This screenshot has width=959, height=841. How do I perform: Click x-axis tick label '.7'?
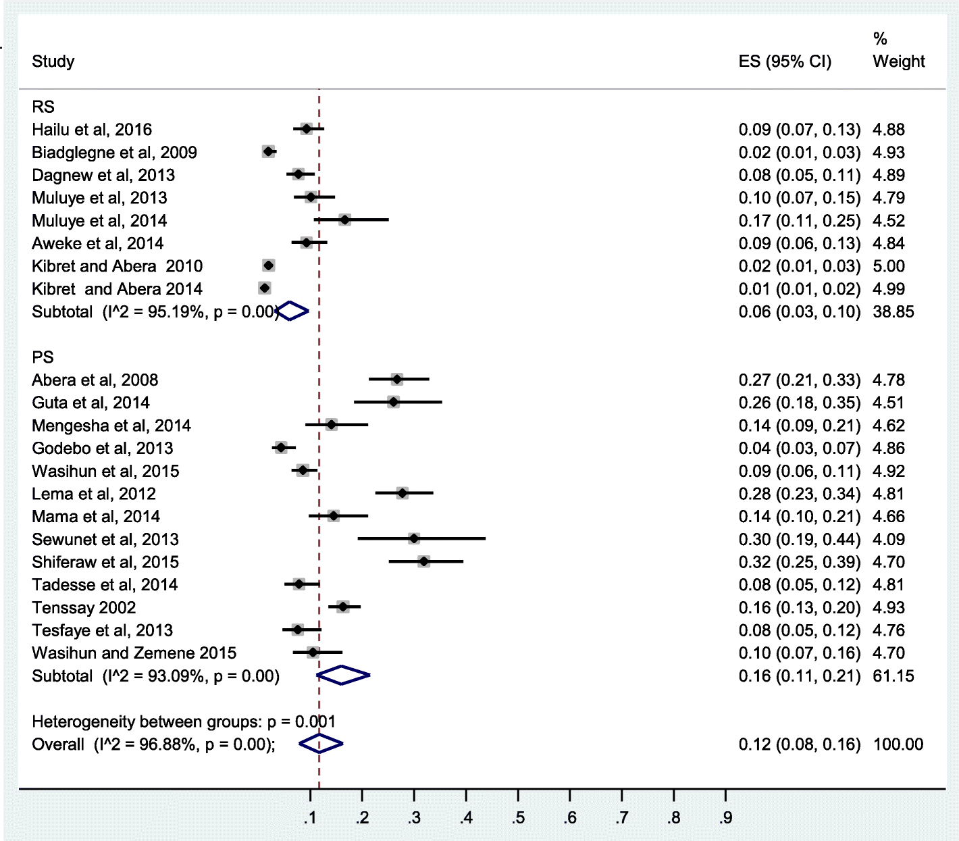[x=621, y=819]
